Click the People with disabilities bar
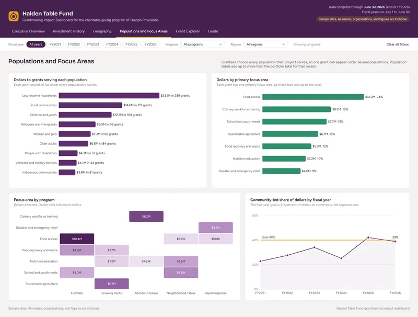The height and width of the screenshot is (317, 418). [x=68, y=153]
